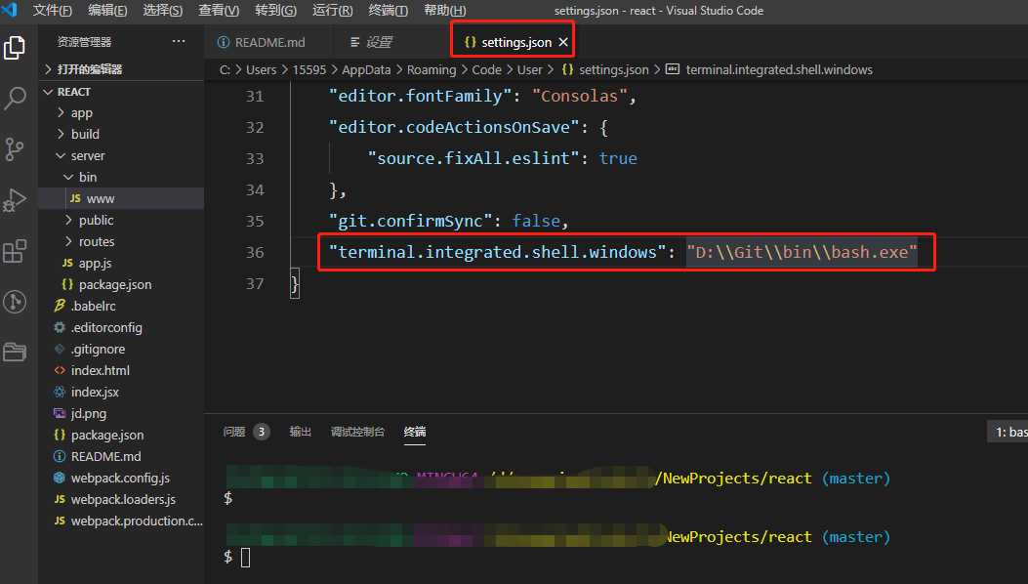Click the braces icon beside root package.json

[x=60, y=435]
